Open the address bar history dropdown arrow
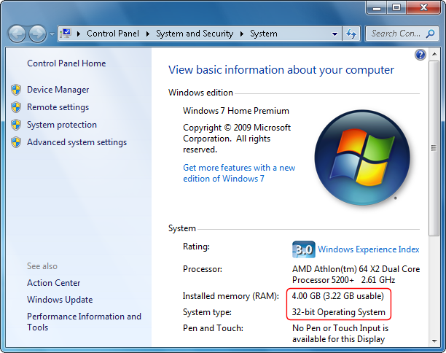 click(334, 34)
